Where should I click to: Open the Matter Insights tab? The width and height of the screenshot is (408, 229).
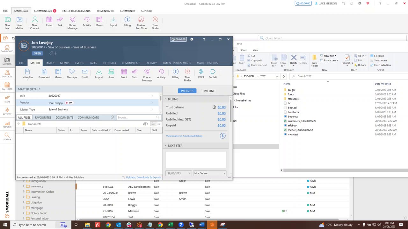point(207,63)
